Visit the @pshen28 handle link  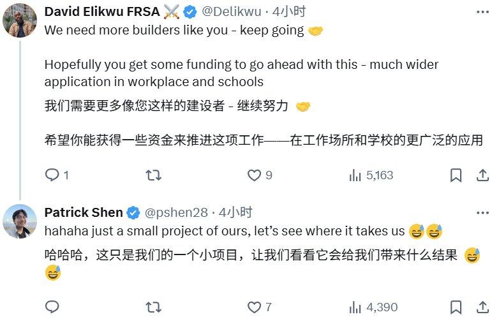point(176,212)
